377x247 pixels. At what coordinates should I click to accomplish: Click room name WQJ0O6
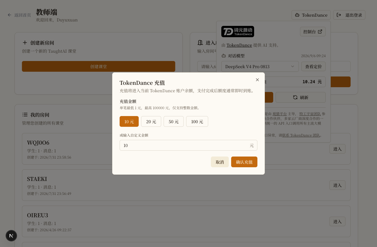pos(38,143)
